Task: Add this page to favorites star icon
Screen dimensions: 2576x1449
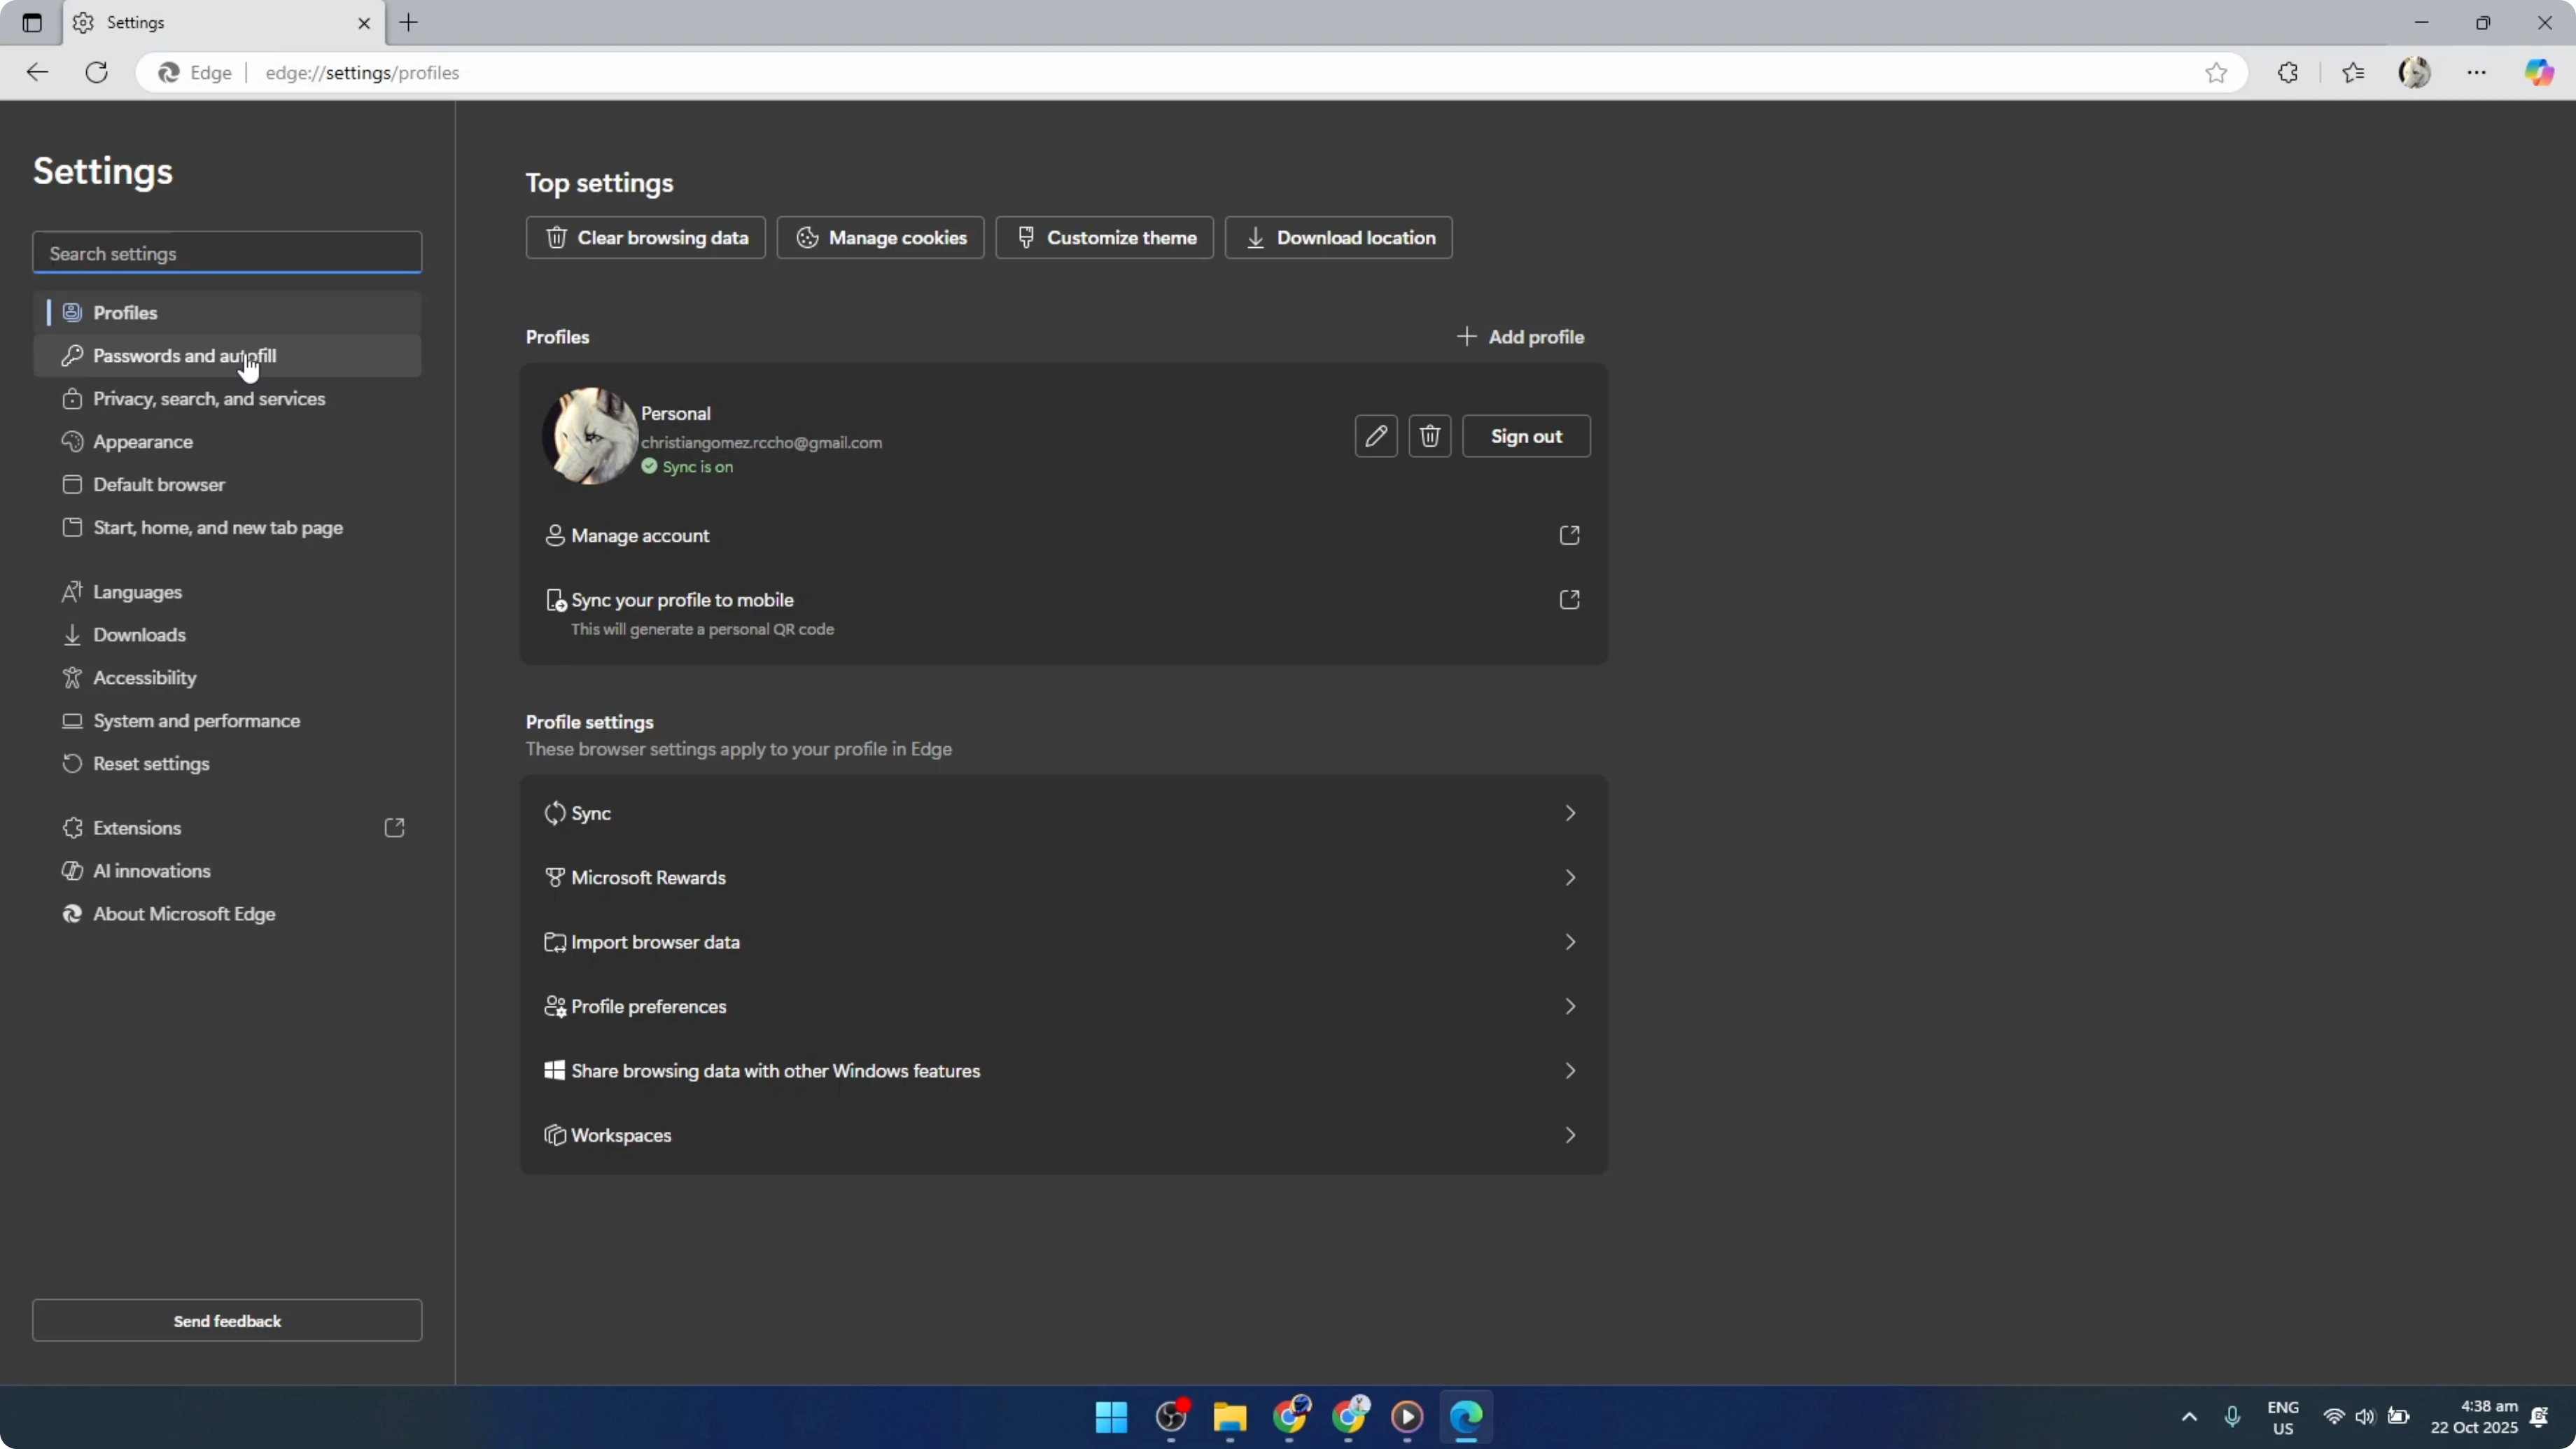Action: [x=2216, y=72]
